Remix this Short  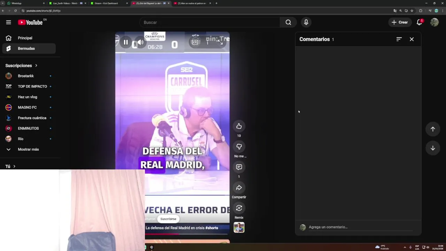[x=239, y=208]
